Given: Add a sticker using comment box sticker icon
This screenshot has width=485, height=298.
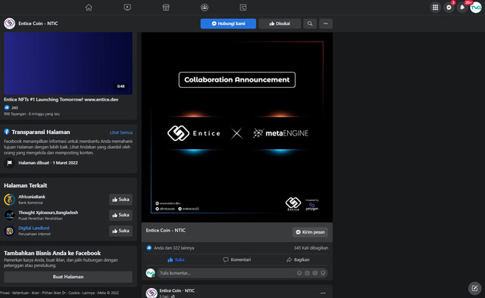Looking at the screenshot, I should (x=323, y=273).
